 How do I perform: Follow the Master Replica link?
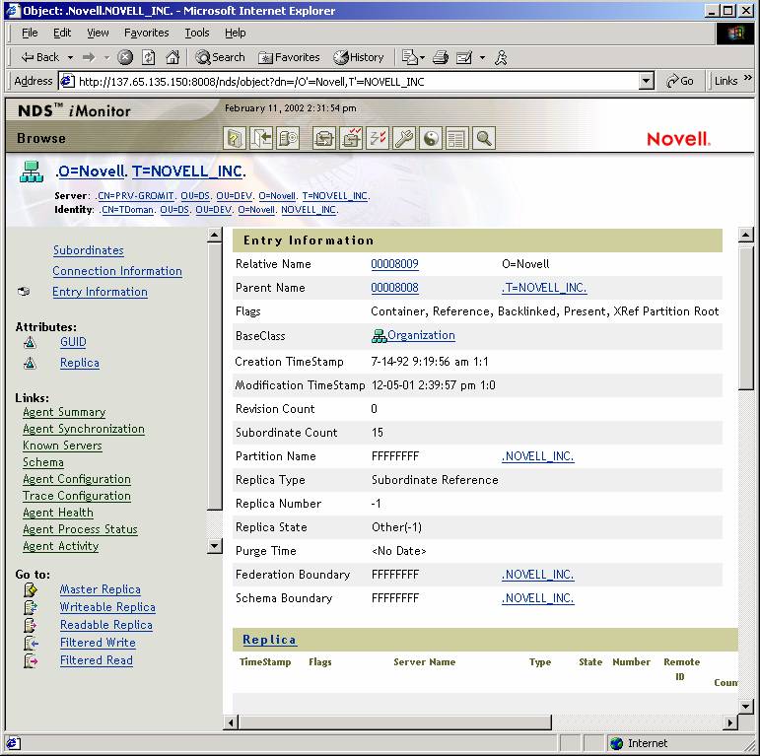click(100, 589)
